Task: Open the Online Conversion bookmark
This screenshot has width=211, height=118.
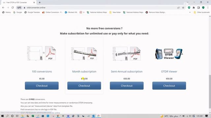Action: 52,12
